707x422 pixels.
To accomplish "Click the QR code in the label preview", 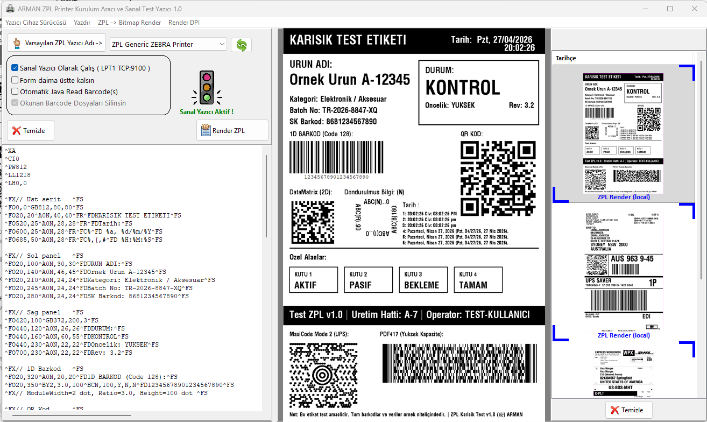I will coord(498,178).
